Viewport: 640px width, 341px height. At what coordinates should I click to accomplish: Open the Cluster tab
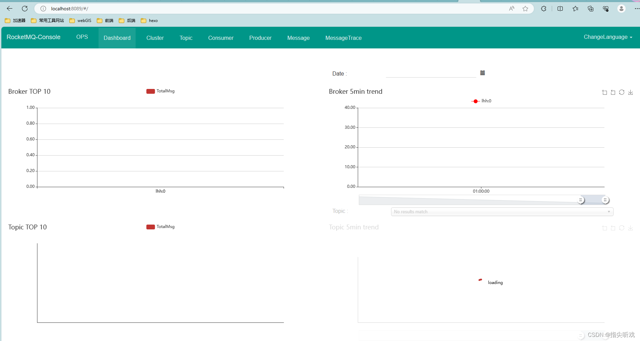click(x=155, y=38)
